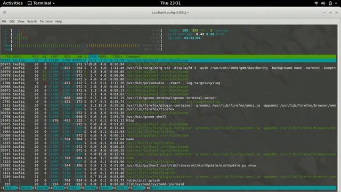Select the Xorg process row PID 2355

point(168,68)
